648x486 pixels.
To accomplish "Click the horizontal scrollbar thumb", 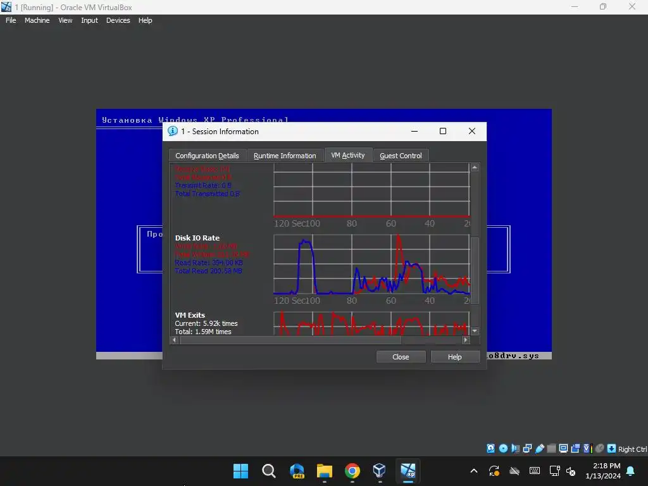I will pos(290,340).
